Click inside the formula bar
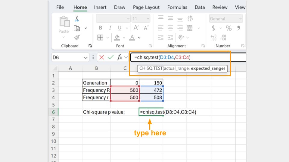 (x=188, y=57)
